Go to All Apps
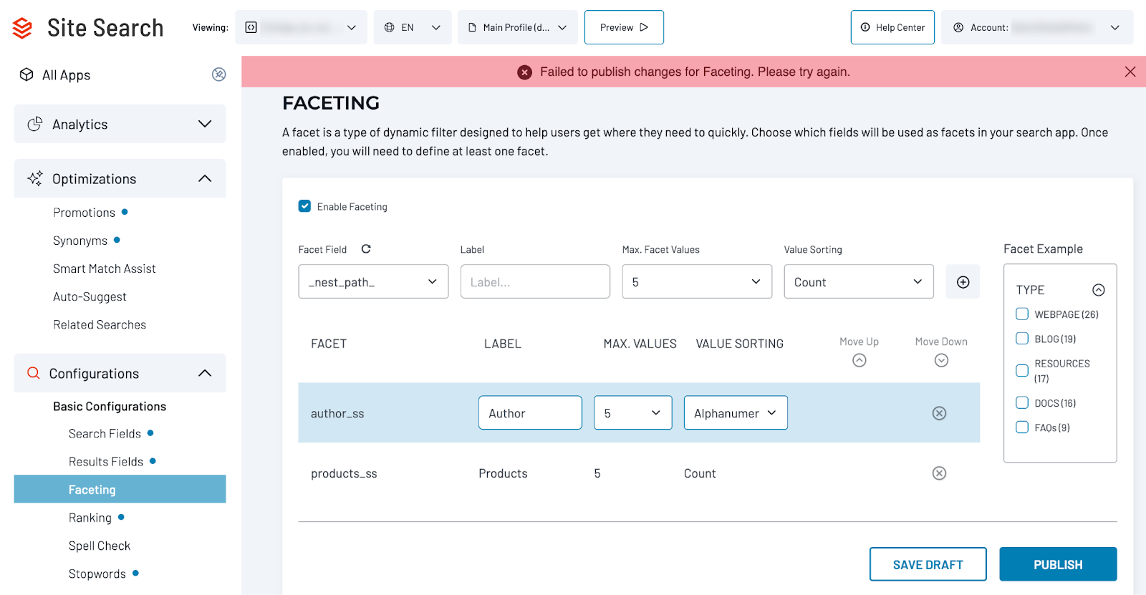The image size is (1146, 595). [66, 74]
